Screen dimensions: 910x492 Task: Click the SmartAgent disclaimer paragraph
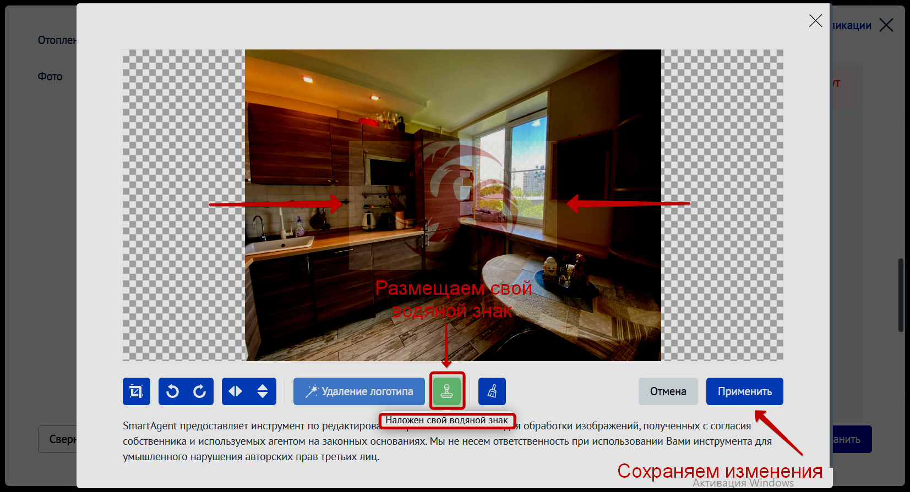[447, 441]
